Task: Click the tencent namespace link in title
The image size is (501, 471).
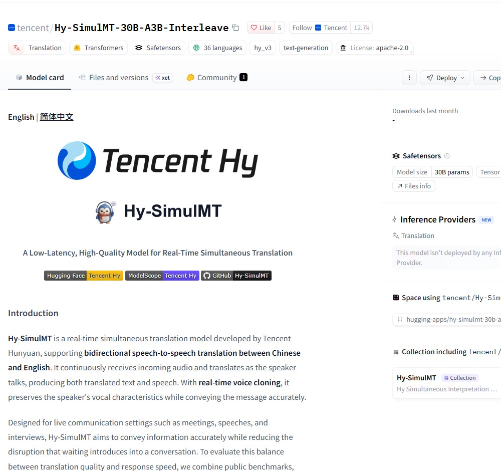Action: [x=33, y=28]
